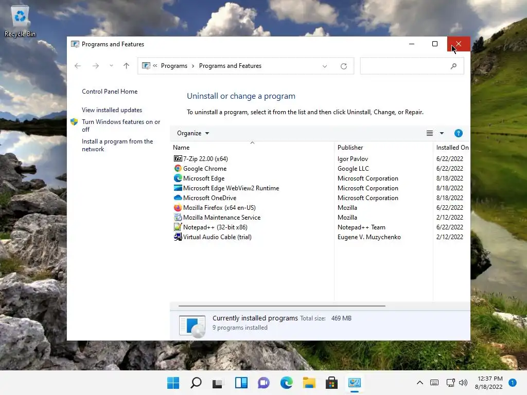
Task: Click the Igor Pavlov publisher cell
Action: click(x=353, y=158)
